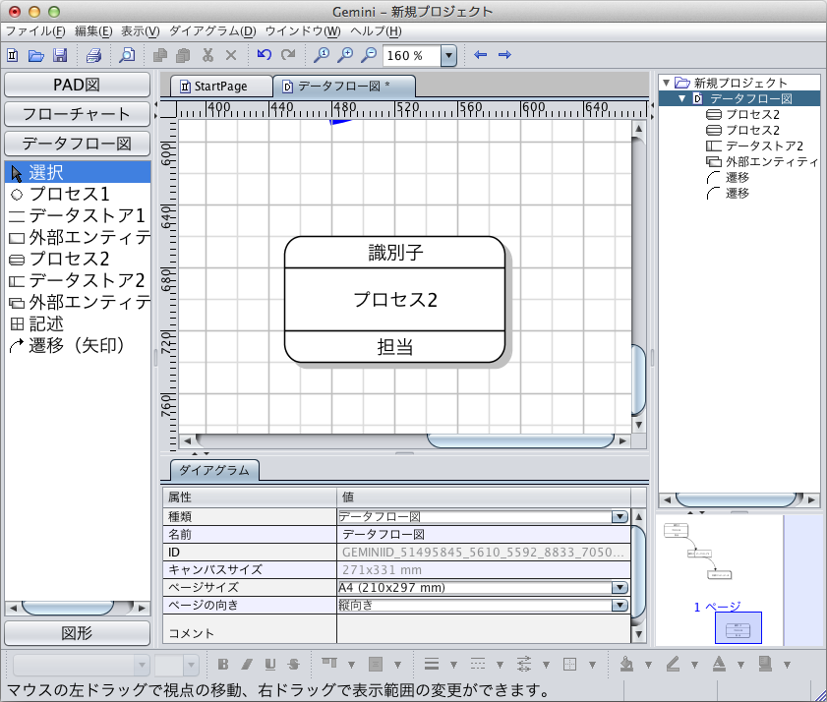This screenshot has height=702, width=827.
Task: Open the 種類 value dropdown
Action: tap(620, 517)
